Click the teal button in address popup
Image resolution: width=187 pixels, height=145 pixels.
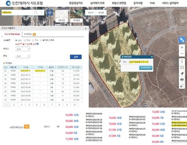click(x=146, y=68)
